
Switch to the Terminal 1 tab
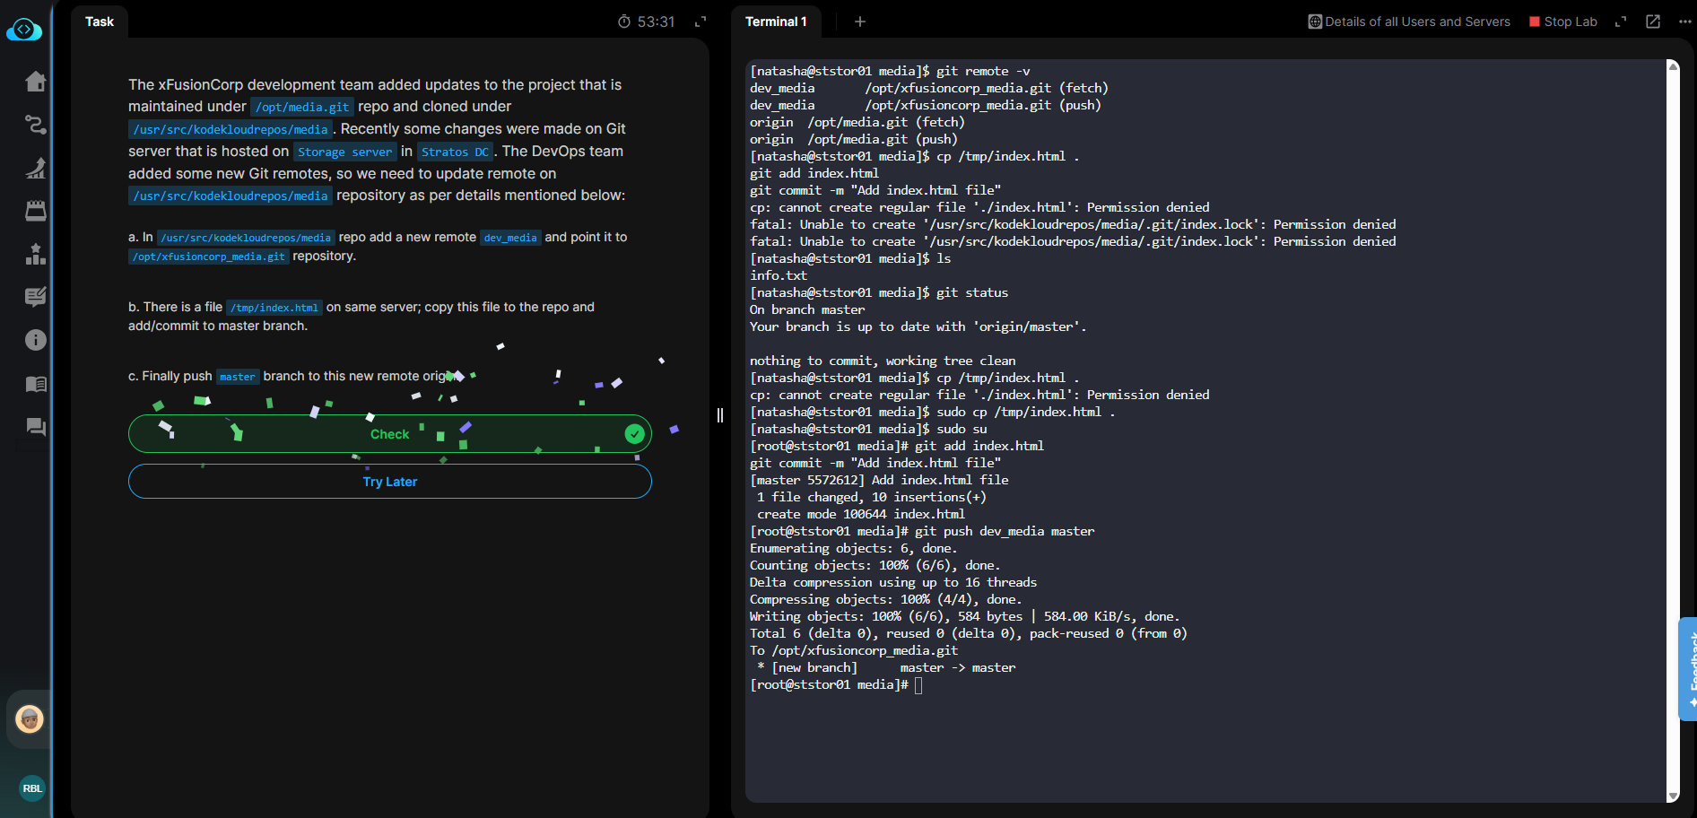click(x=776, y=22)
